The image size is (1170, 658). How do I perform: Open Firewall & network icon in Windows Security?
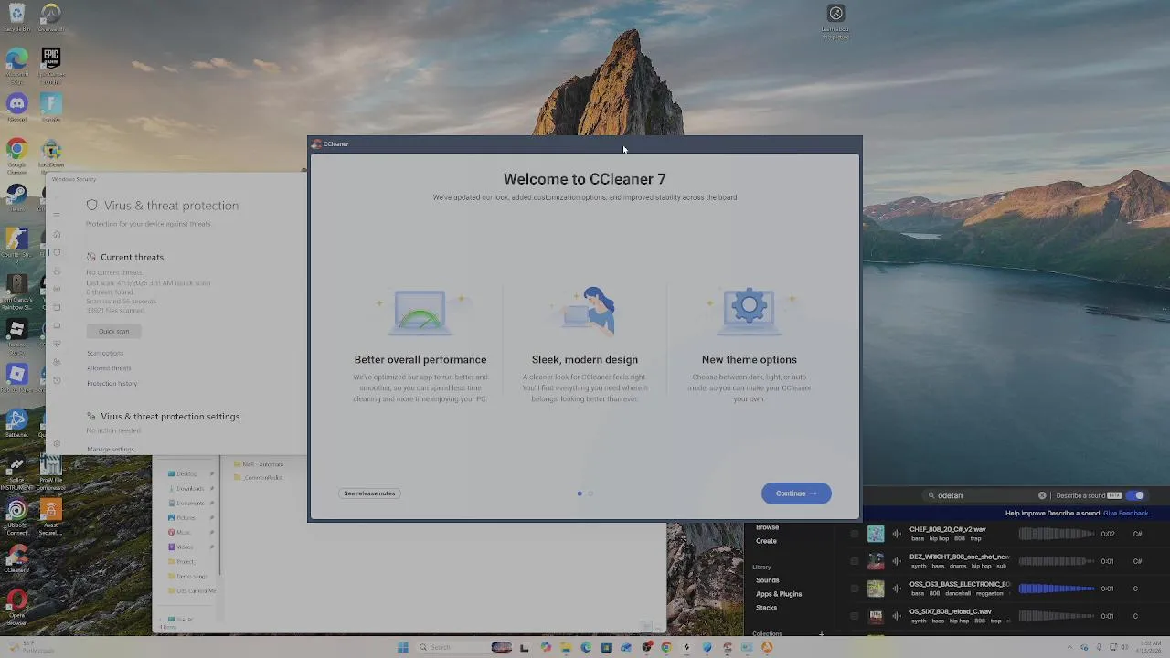click(57, 289)
